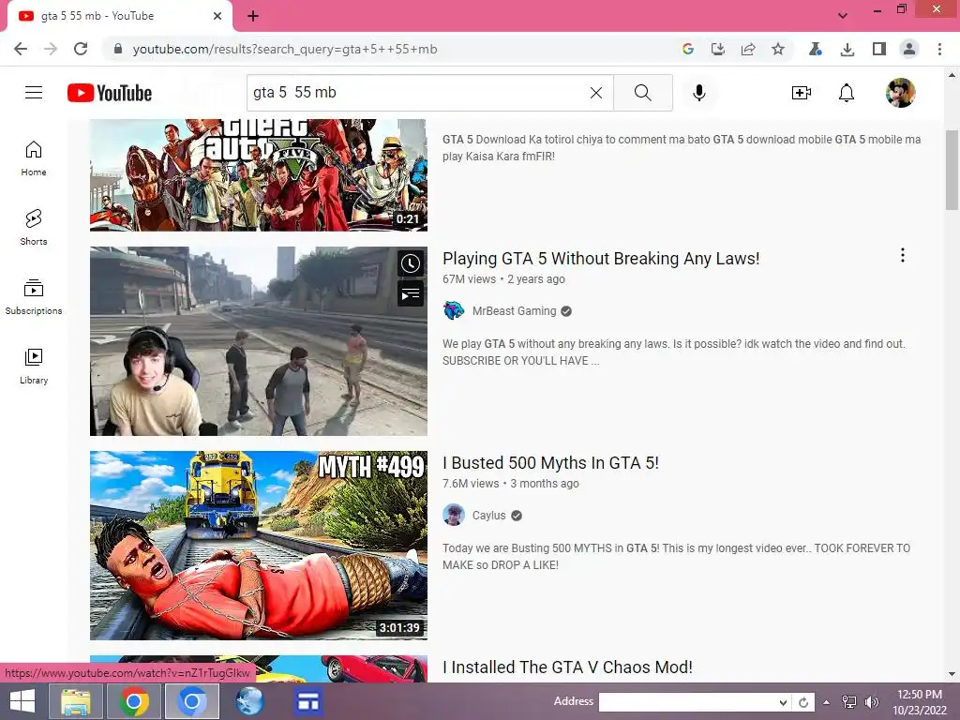
Task: View site information via the lock icon
Action: [118, 49]
